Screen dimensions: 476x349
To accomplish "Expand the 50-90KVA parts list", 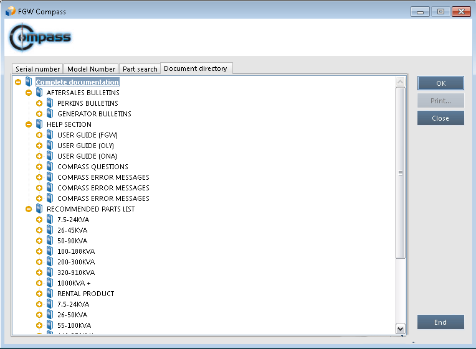I will tap(39, 241).
